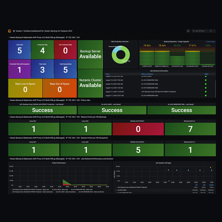Click green check for August 17 11:00 PM row

click(x=206, y=92)
